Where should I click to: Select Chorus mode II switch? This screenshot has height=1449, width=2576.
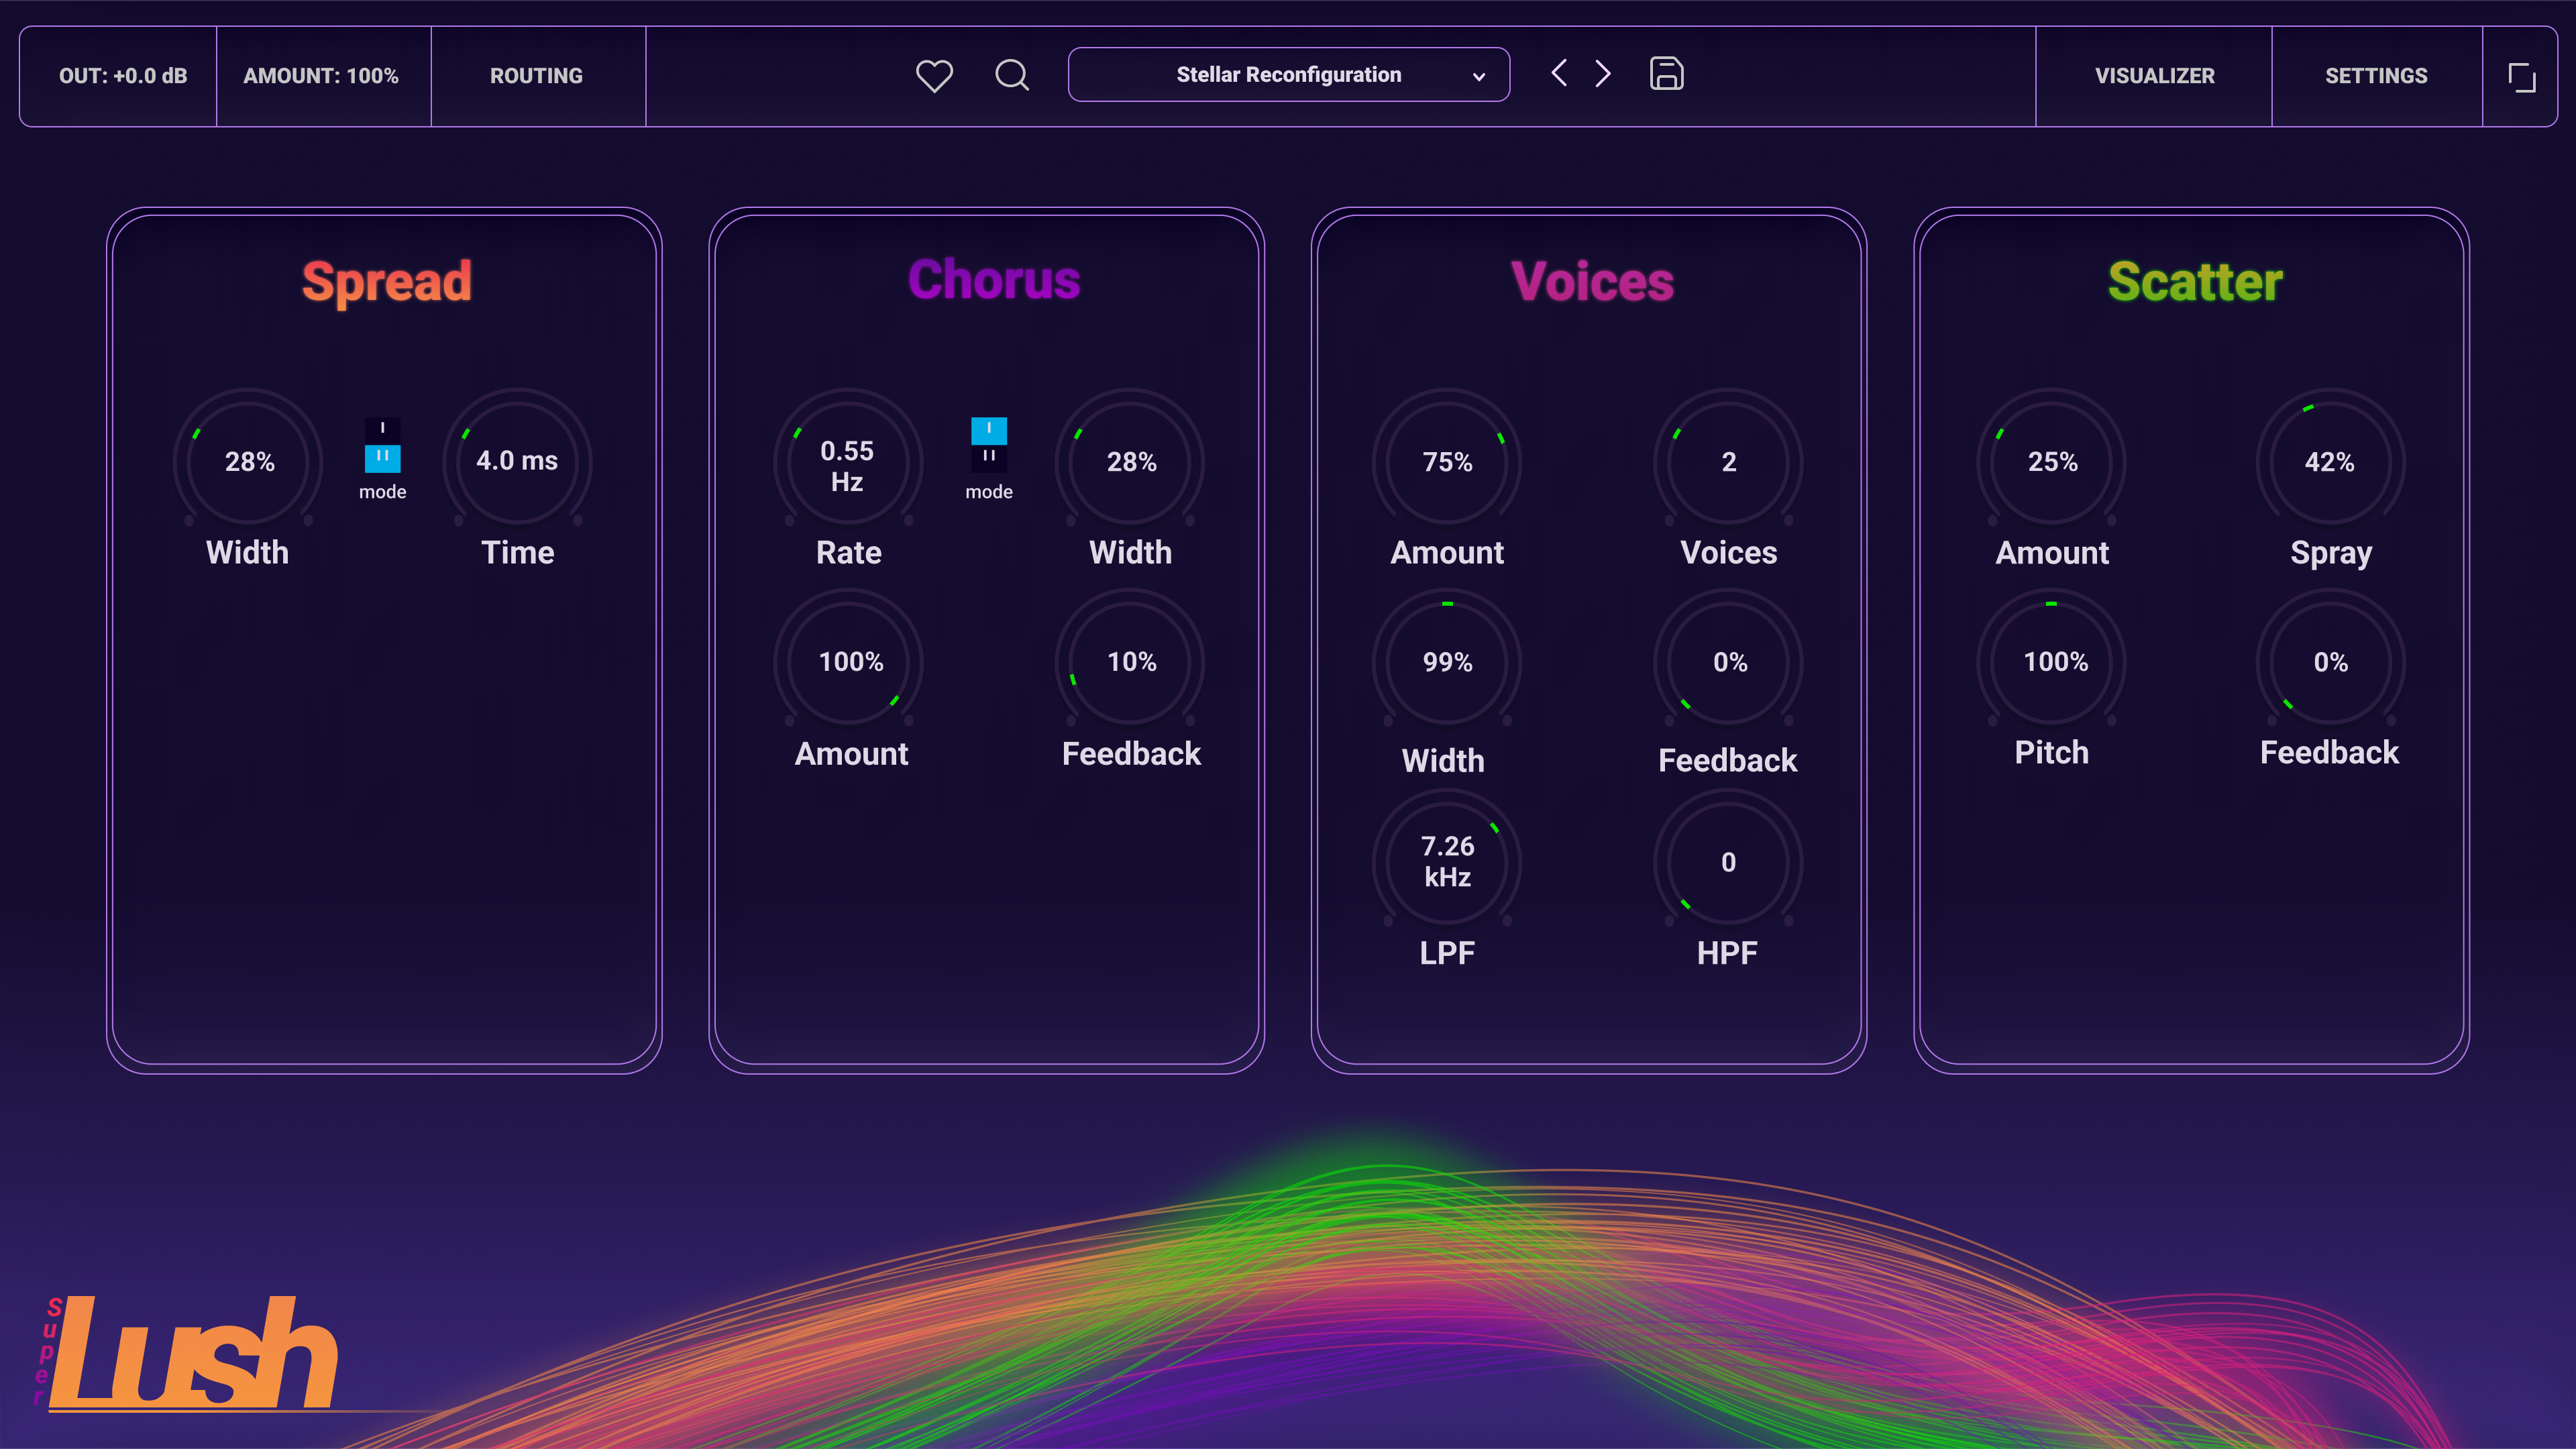point(988,458)
